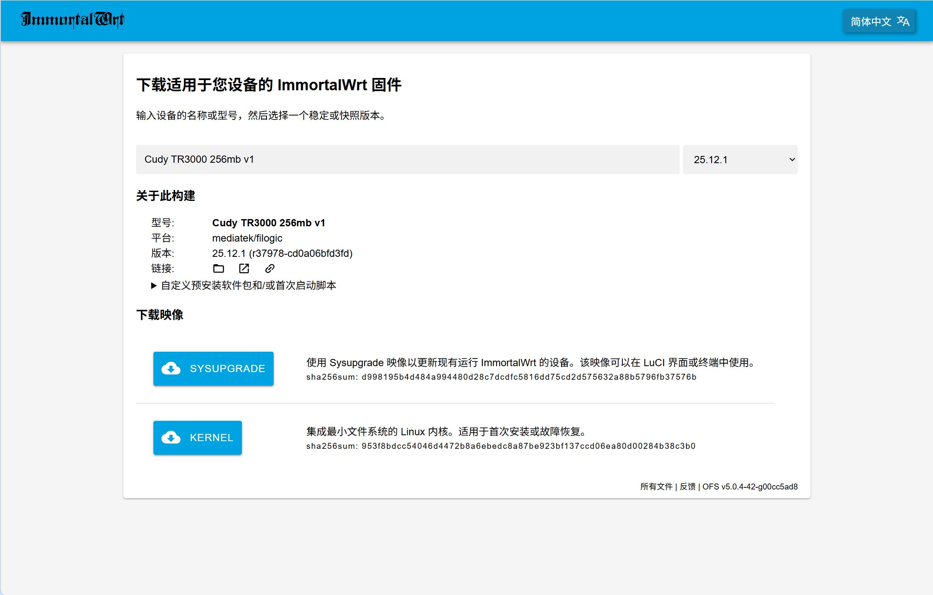Open the 简体中文 language selector

[x=879, y=21]
